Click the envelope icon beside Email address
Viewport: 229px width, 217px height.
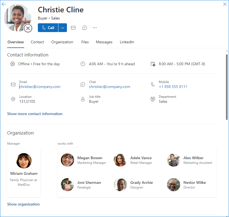pos(13,84)
